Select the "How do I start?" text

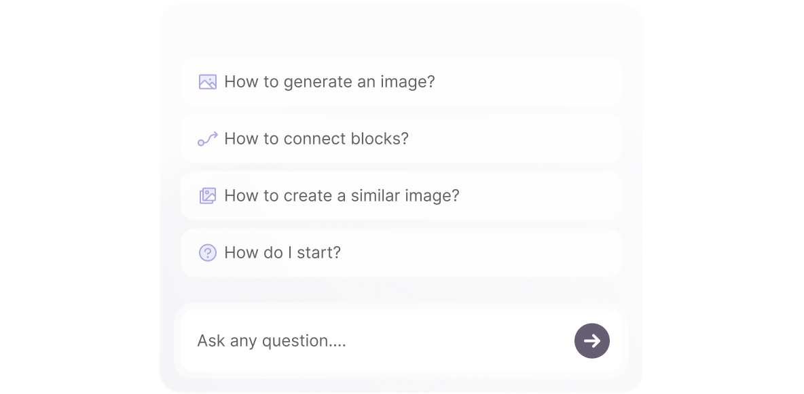282,253
